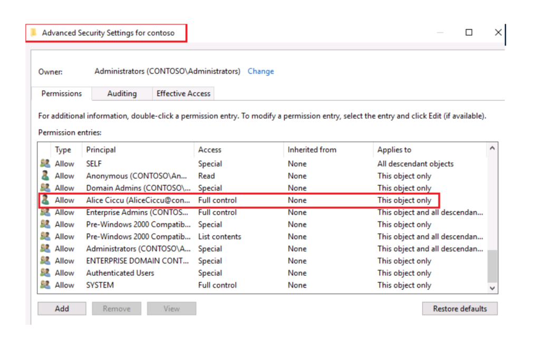Click the group icon beside Authenticated Users entry
This screenshot has width=540, height=347.
(x=45, y=273)
